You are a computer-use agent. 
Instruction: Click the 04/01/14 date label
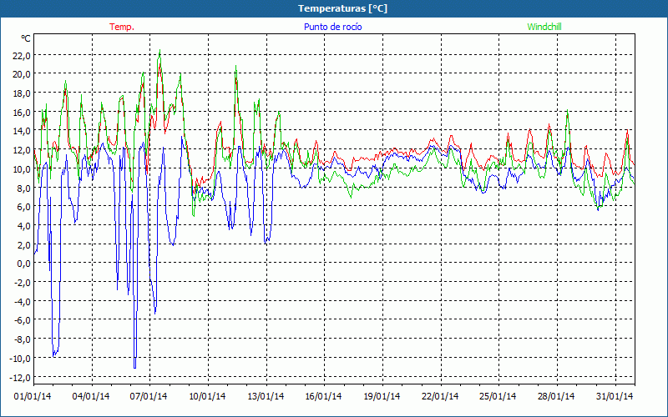click(x=91, y=397)
